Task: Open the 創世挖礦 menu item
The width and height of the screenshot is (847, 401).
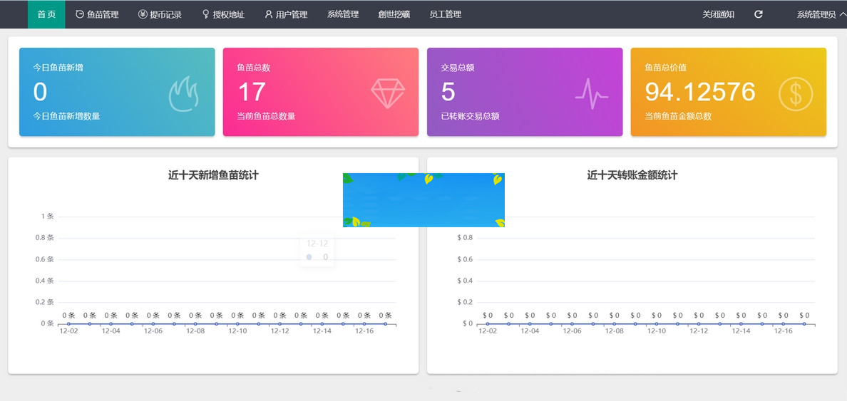Action: coord(394,14)
